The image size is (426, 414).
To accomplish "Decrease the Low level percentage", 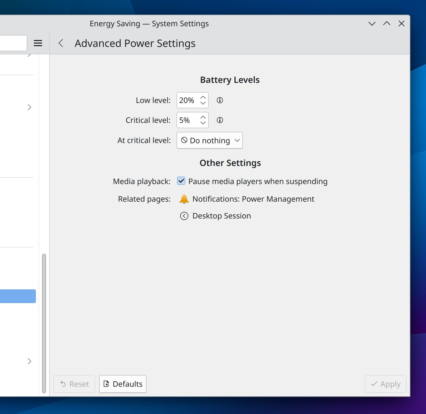I will [x=203, y=103].
